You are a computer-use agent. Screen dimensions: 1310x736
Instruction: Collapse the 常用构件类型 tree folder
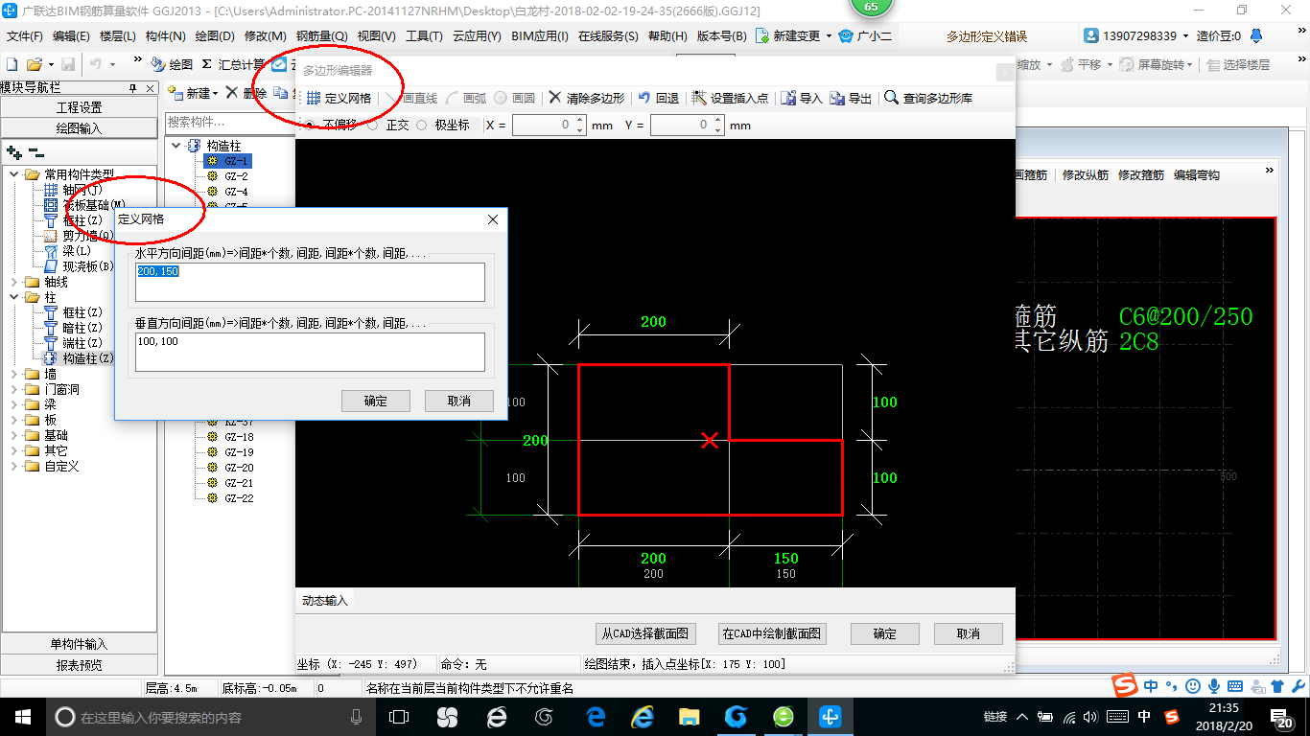click(15, 173)
